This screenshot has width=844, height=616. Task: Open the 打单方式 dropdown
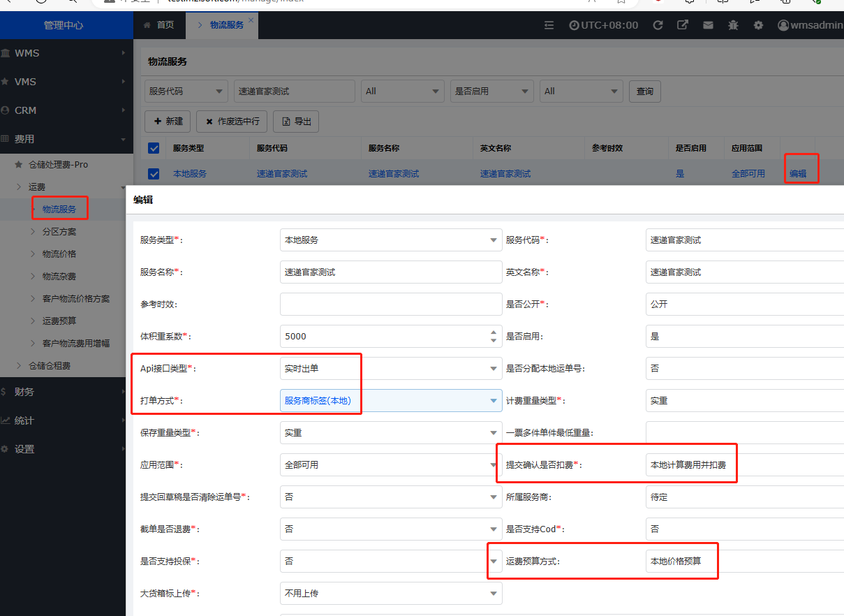(391, 400)
